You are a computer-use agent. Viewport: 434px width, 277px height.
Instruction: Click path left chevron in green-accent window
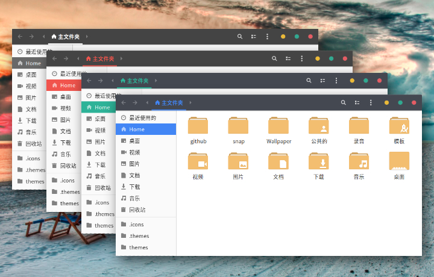(x=113, y=81)
